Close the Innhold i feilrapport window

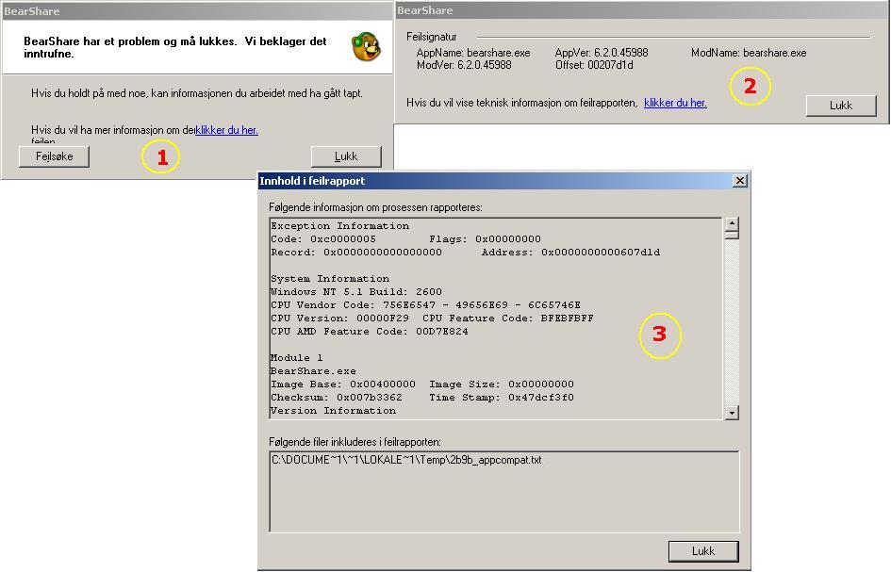739,181
